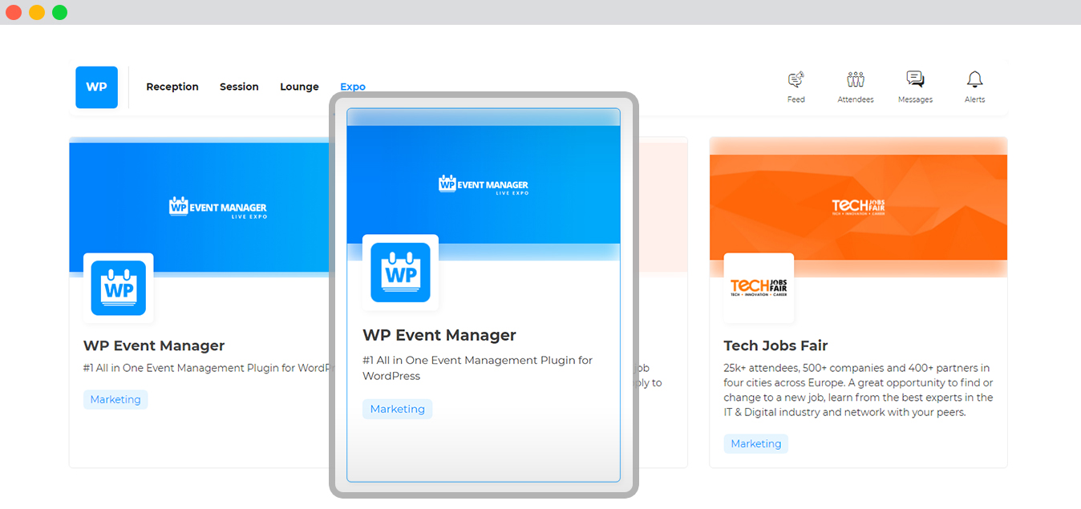Click the blue Live Expo banner on the smaller background card
This screenshot has width=1081, height=509.
click(x=200, y=207)
